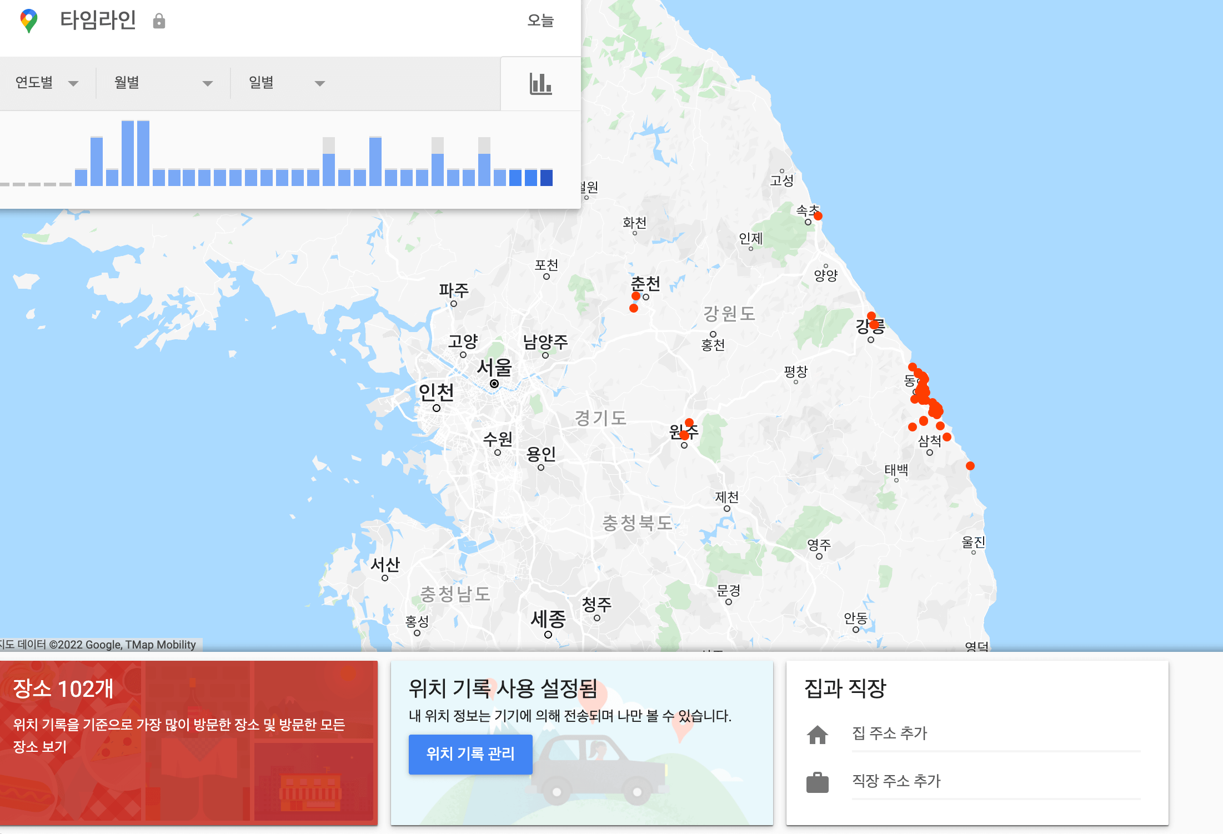Click the home icon beside 집 주소 추가
Image resolution: width=1223 pixels, height=834 pixels.
tap(816, 734)
